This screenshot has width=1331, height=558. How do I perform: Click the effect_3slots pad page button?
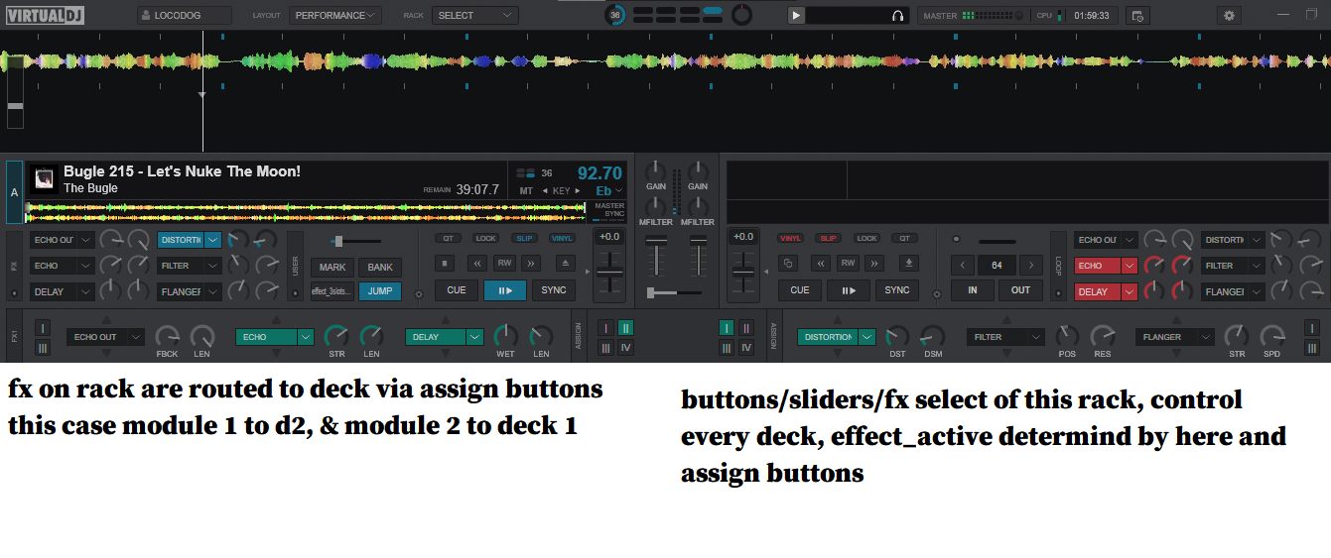pos(333,291)
